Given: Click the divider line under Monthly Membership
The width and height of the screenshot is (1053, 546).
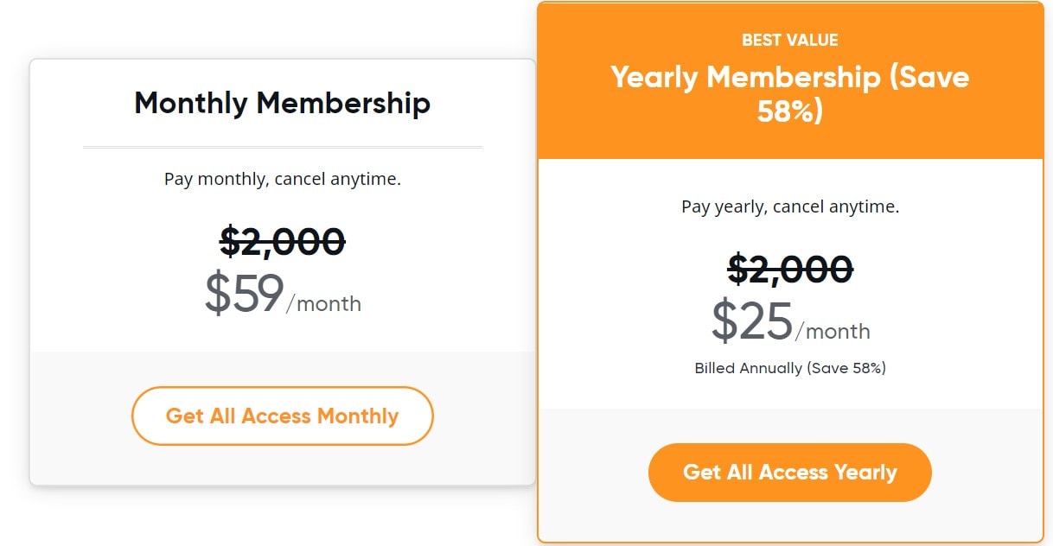Looking at the screenshot, I should (282, 148).
